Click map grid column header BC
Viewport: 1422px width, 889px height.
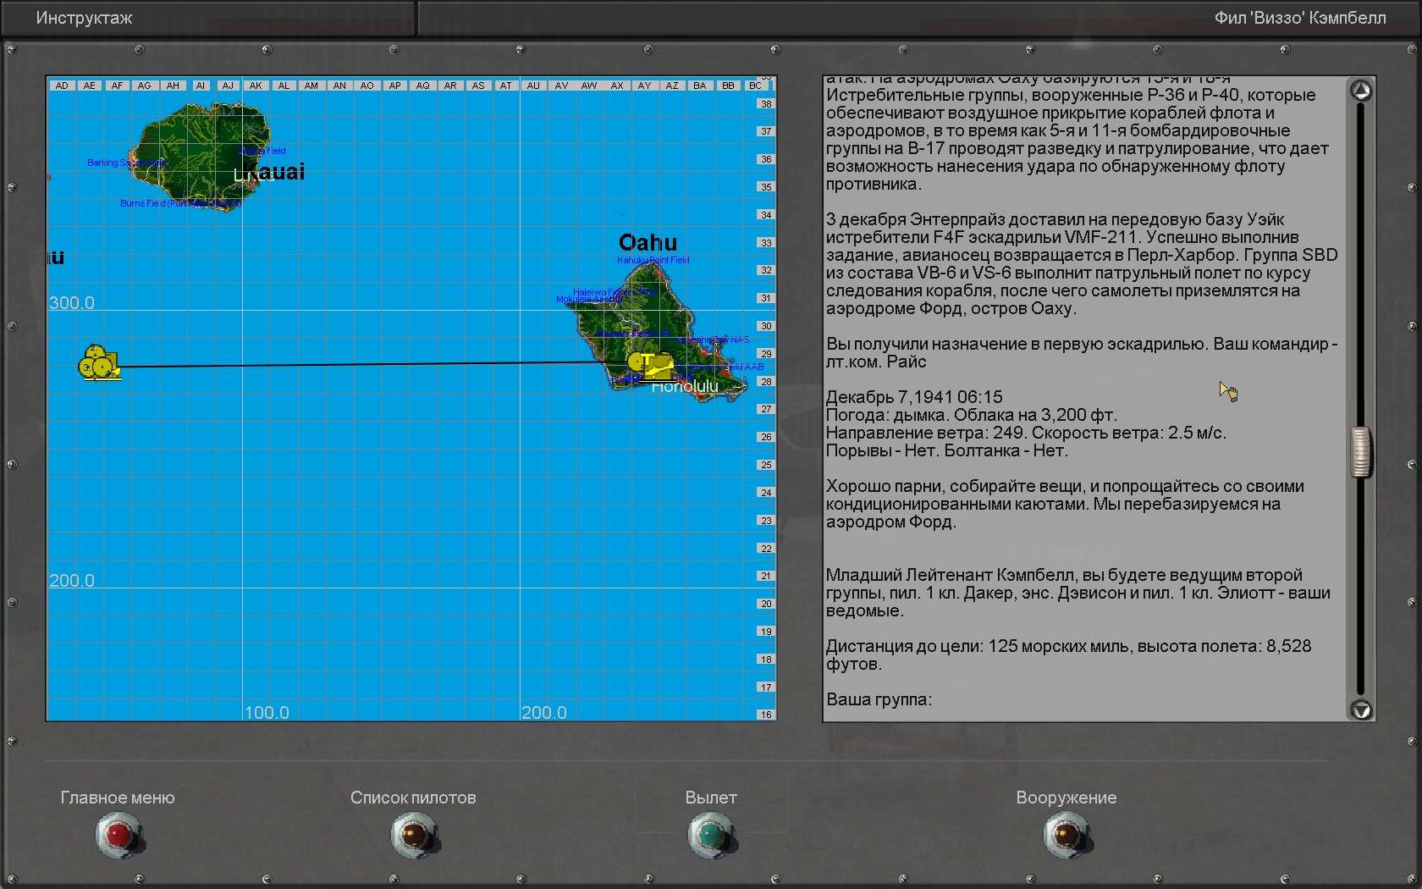[x=755, y=86]
